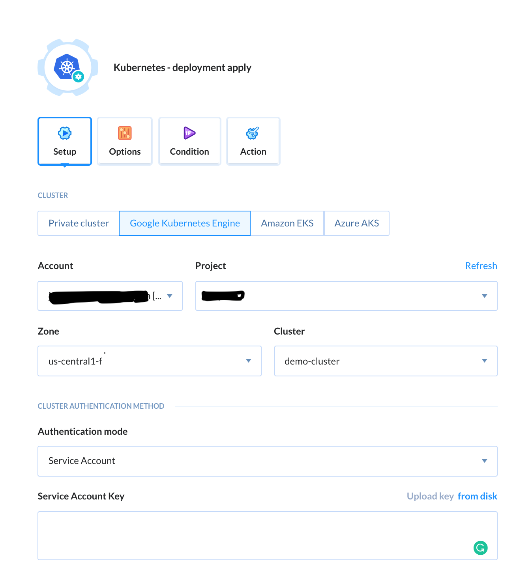Image resolution: width=532 pixels, height=576 pixels.
Task: Switch to the Setup tab
Action: 65,141
